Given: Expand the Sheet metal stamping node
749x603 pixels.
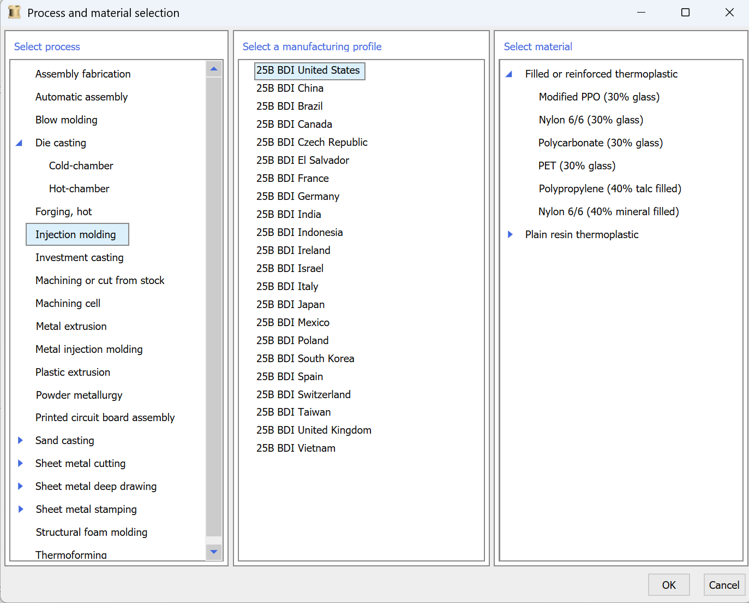Looking at the screenshot, I should pos(20,509).
